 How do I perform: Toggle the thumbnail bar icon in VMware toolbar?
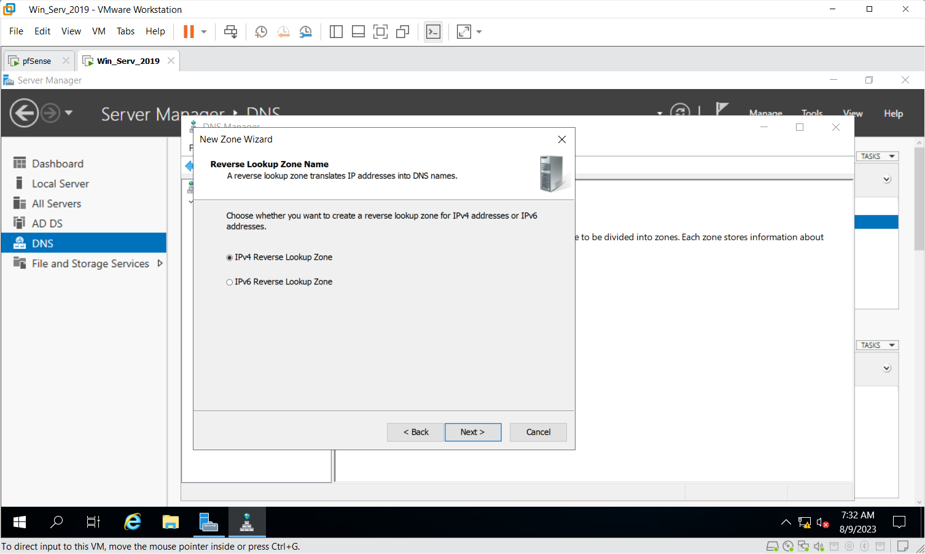tap(358, 32)
